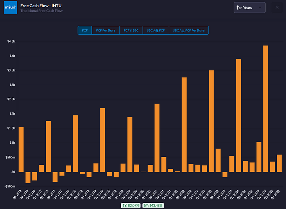This screenshot has height=209, width=286.
Task: Click the tallest bar for Q2 2025
Action: [x=265, y=109]
